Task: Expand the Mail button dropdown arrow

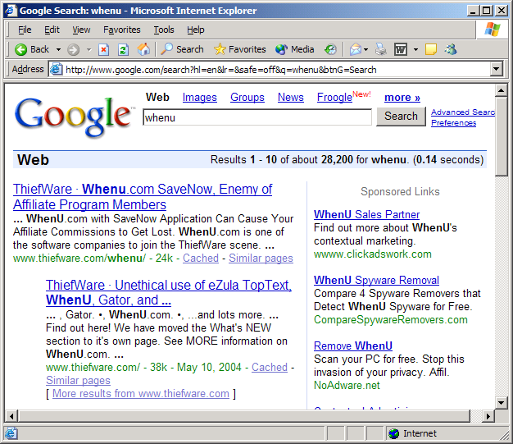Action: coord(365,50)
